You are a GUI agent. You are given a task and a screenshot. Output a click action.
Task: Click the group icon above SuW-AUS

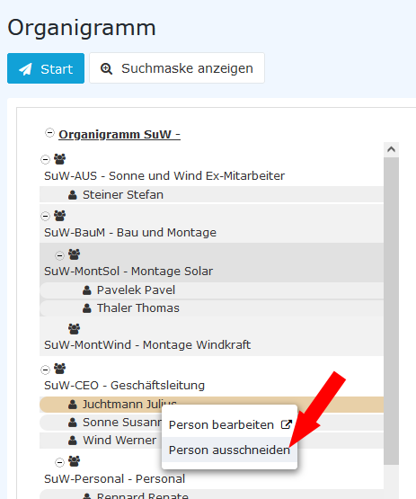pos(59,159)
